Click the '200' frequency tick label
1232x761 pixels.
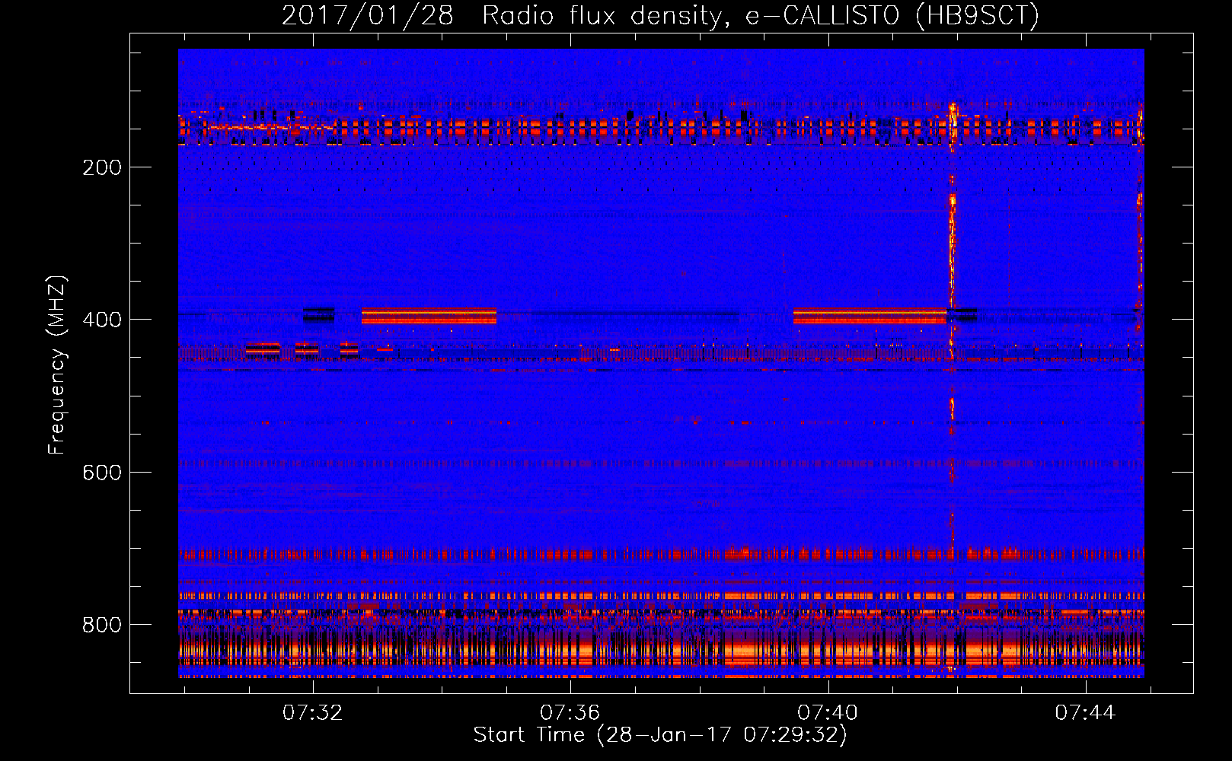(x=102, y=167)
